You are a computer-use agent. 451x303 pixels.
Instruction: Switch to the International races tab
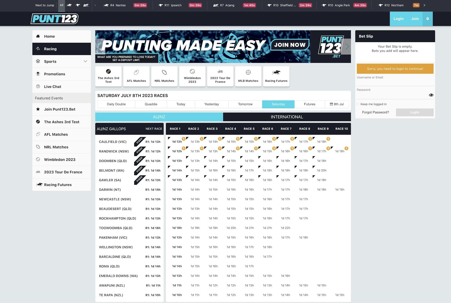pyautogui.click(x=287, y=117)
